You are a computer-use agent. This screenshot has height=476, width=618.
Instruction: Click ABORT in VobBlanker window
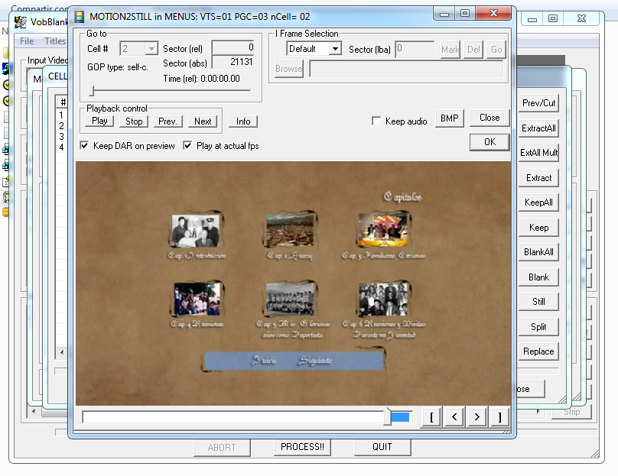point(222,448)
